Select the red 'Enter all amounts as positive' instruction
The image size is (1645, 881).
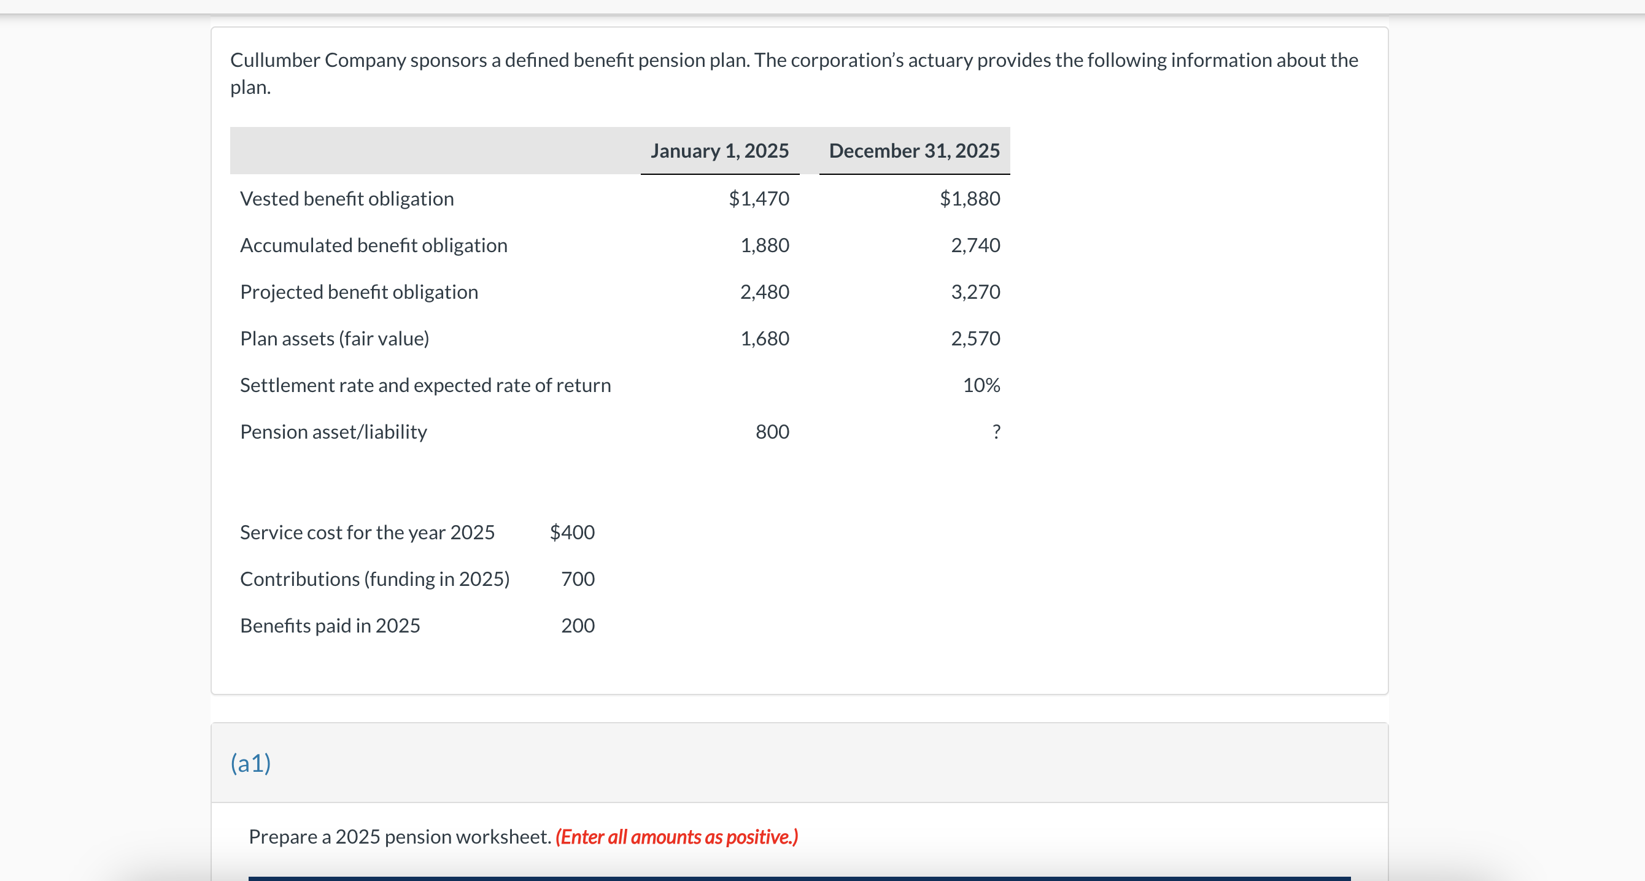677,836
